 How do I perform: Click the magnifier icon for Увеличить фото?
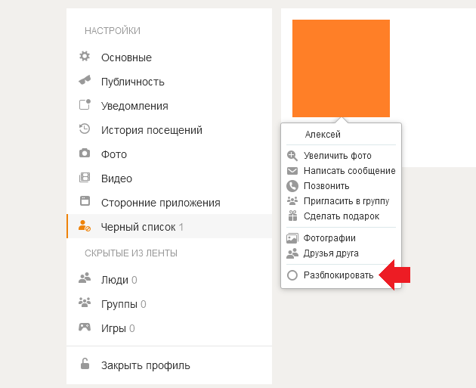tap(292, 156)
